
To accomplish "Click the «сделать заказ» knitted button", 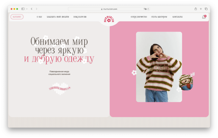I will click(x=59, y=88).
